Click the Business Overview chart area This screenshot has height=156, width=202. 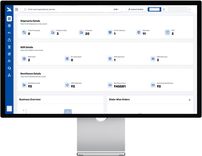pyautogui.click(x=60, y=109)
